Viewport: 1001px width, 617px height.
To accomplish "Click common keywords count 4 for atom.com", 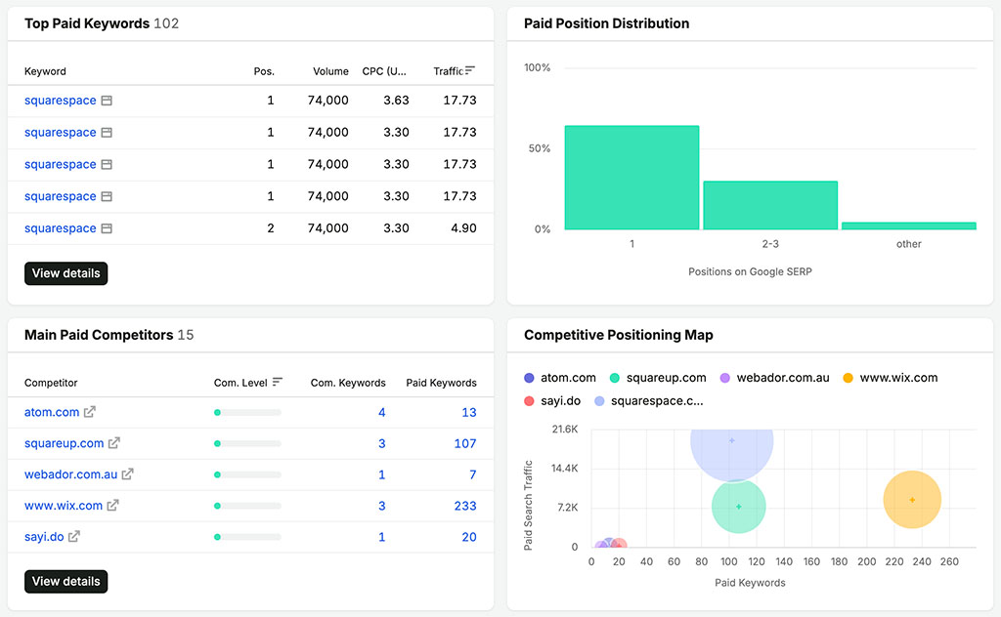I will pos(382,412).
